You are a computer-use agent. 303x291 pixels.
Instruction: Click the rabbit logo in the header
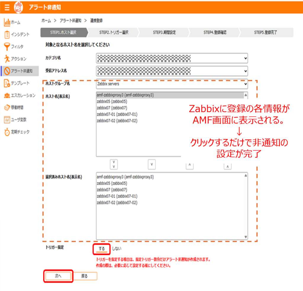(19, 7)
